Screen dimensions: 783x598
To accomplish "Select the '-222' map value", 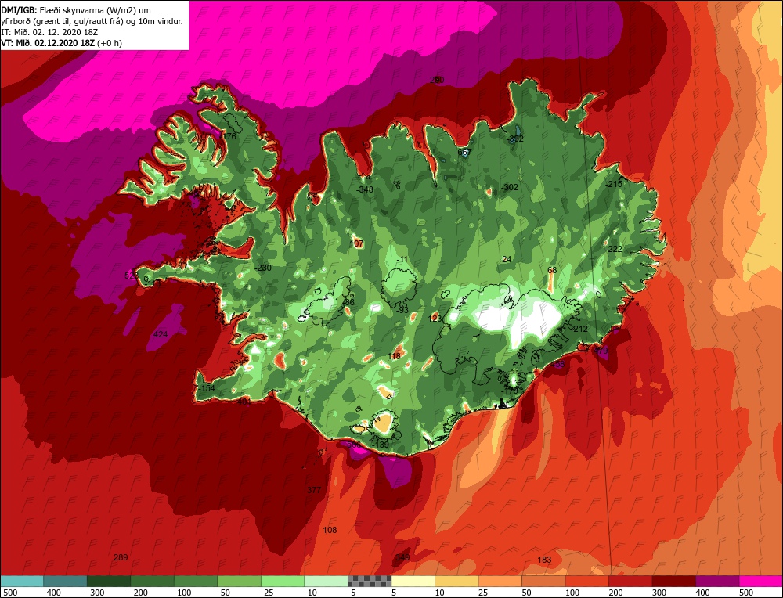I will click(x=614, y=249).
